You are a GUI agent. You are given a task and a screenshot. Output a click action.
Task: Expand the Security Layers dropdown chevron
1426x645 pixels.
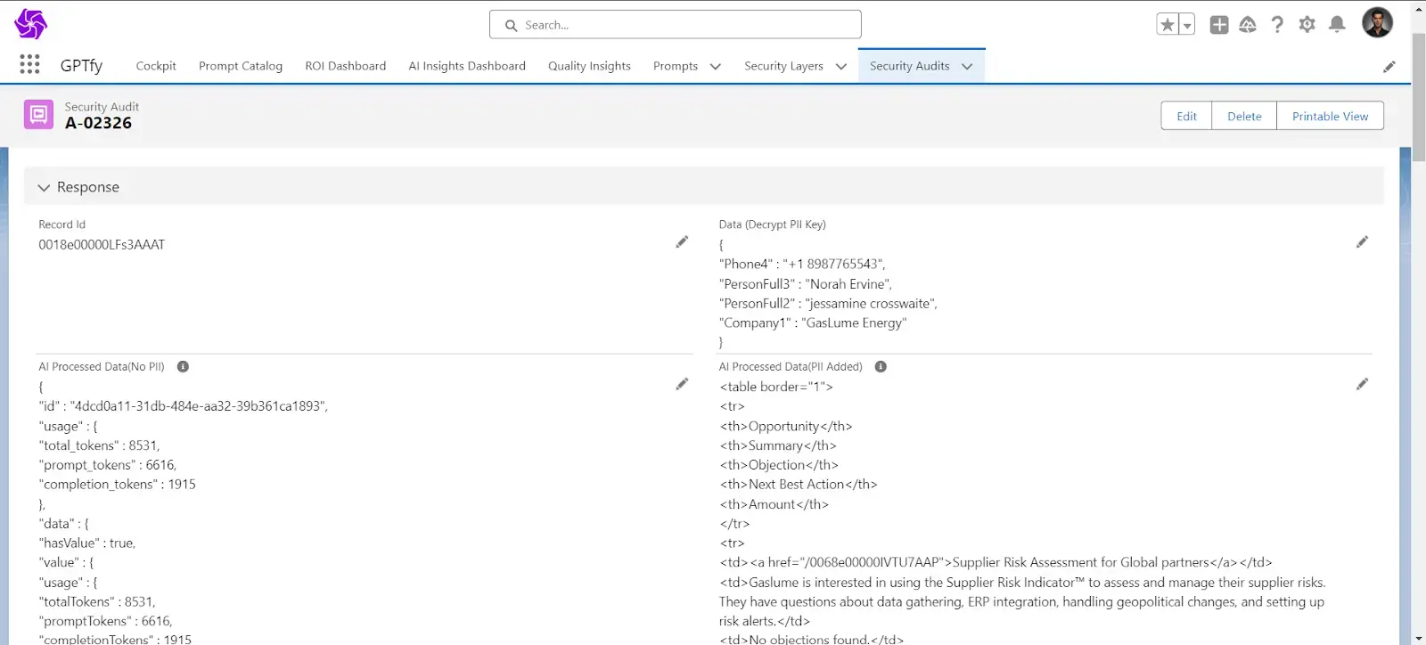[840, 67]
